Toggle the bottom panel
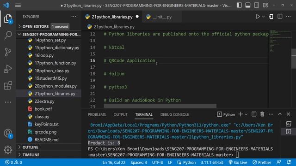296x166 pixels. (x=248, y=5)
